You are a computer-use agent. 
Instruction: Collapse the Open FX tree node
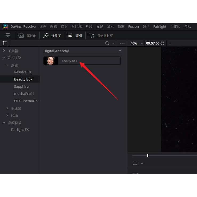point(4,58)
